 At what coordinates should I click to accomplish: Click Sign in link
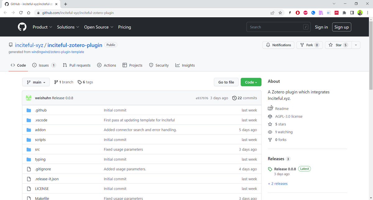click(321, 27)
